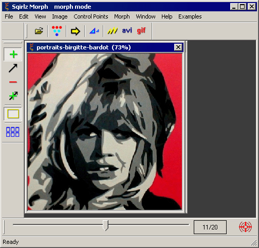This screenshot has width=259, height=248.
Task: Click the Sqirlz Morph app icon in title bar
Action: (x=7, y=7)
